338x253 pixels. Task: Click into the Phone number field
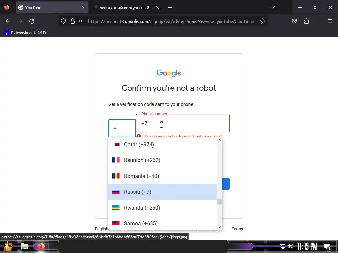click(183, 123)
